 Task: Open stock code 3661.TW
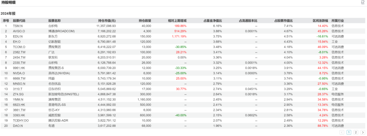[19, 110]
